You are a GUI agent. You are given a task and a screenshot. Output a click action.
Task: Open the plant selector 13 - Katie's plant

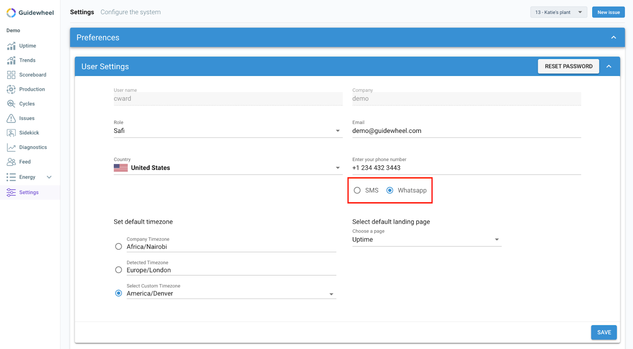(x=559, y=12)
